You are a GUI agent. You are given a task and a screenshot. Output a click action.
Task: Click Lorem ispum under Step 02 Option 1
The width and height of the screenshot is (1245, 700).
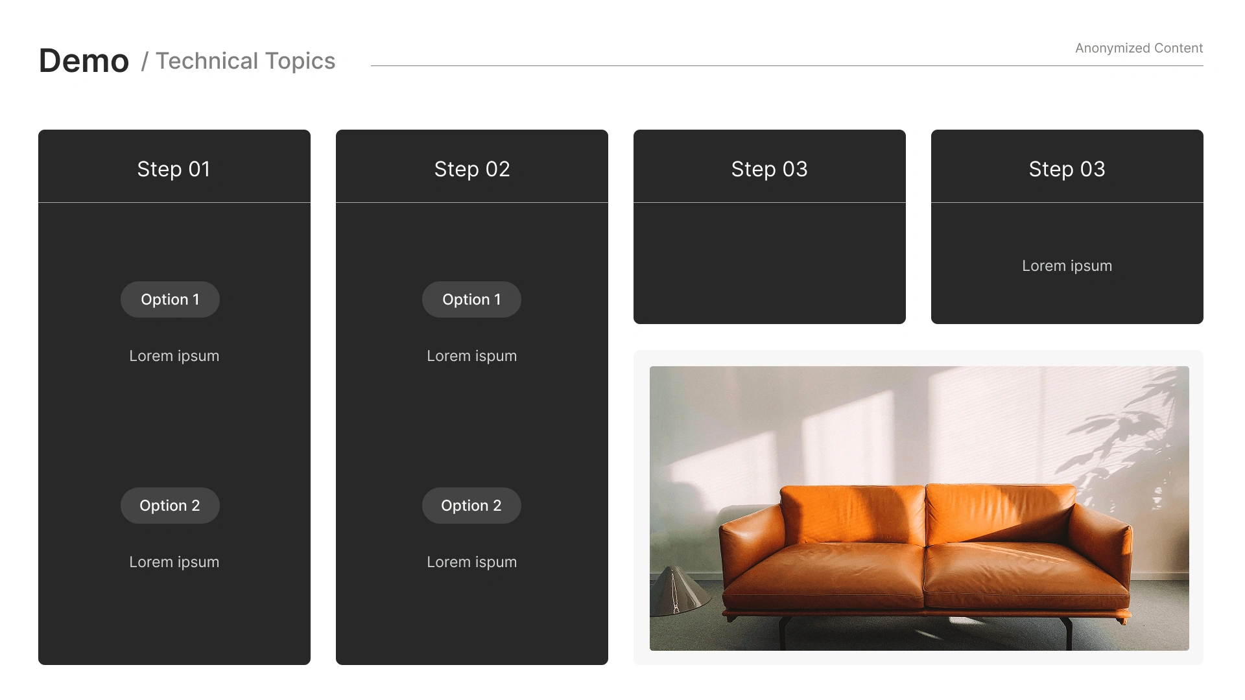click(x=471, y=356)
